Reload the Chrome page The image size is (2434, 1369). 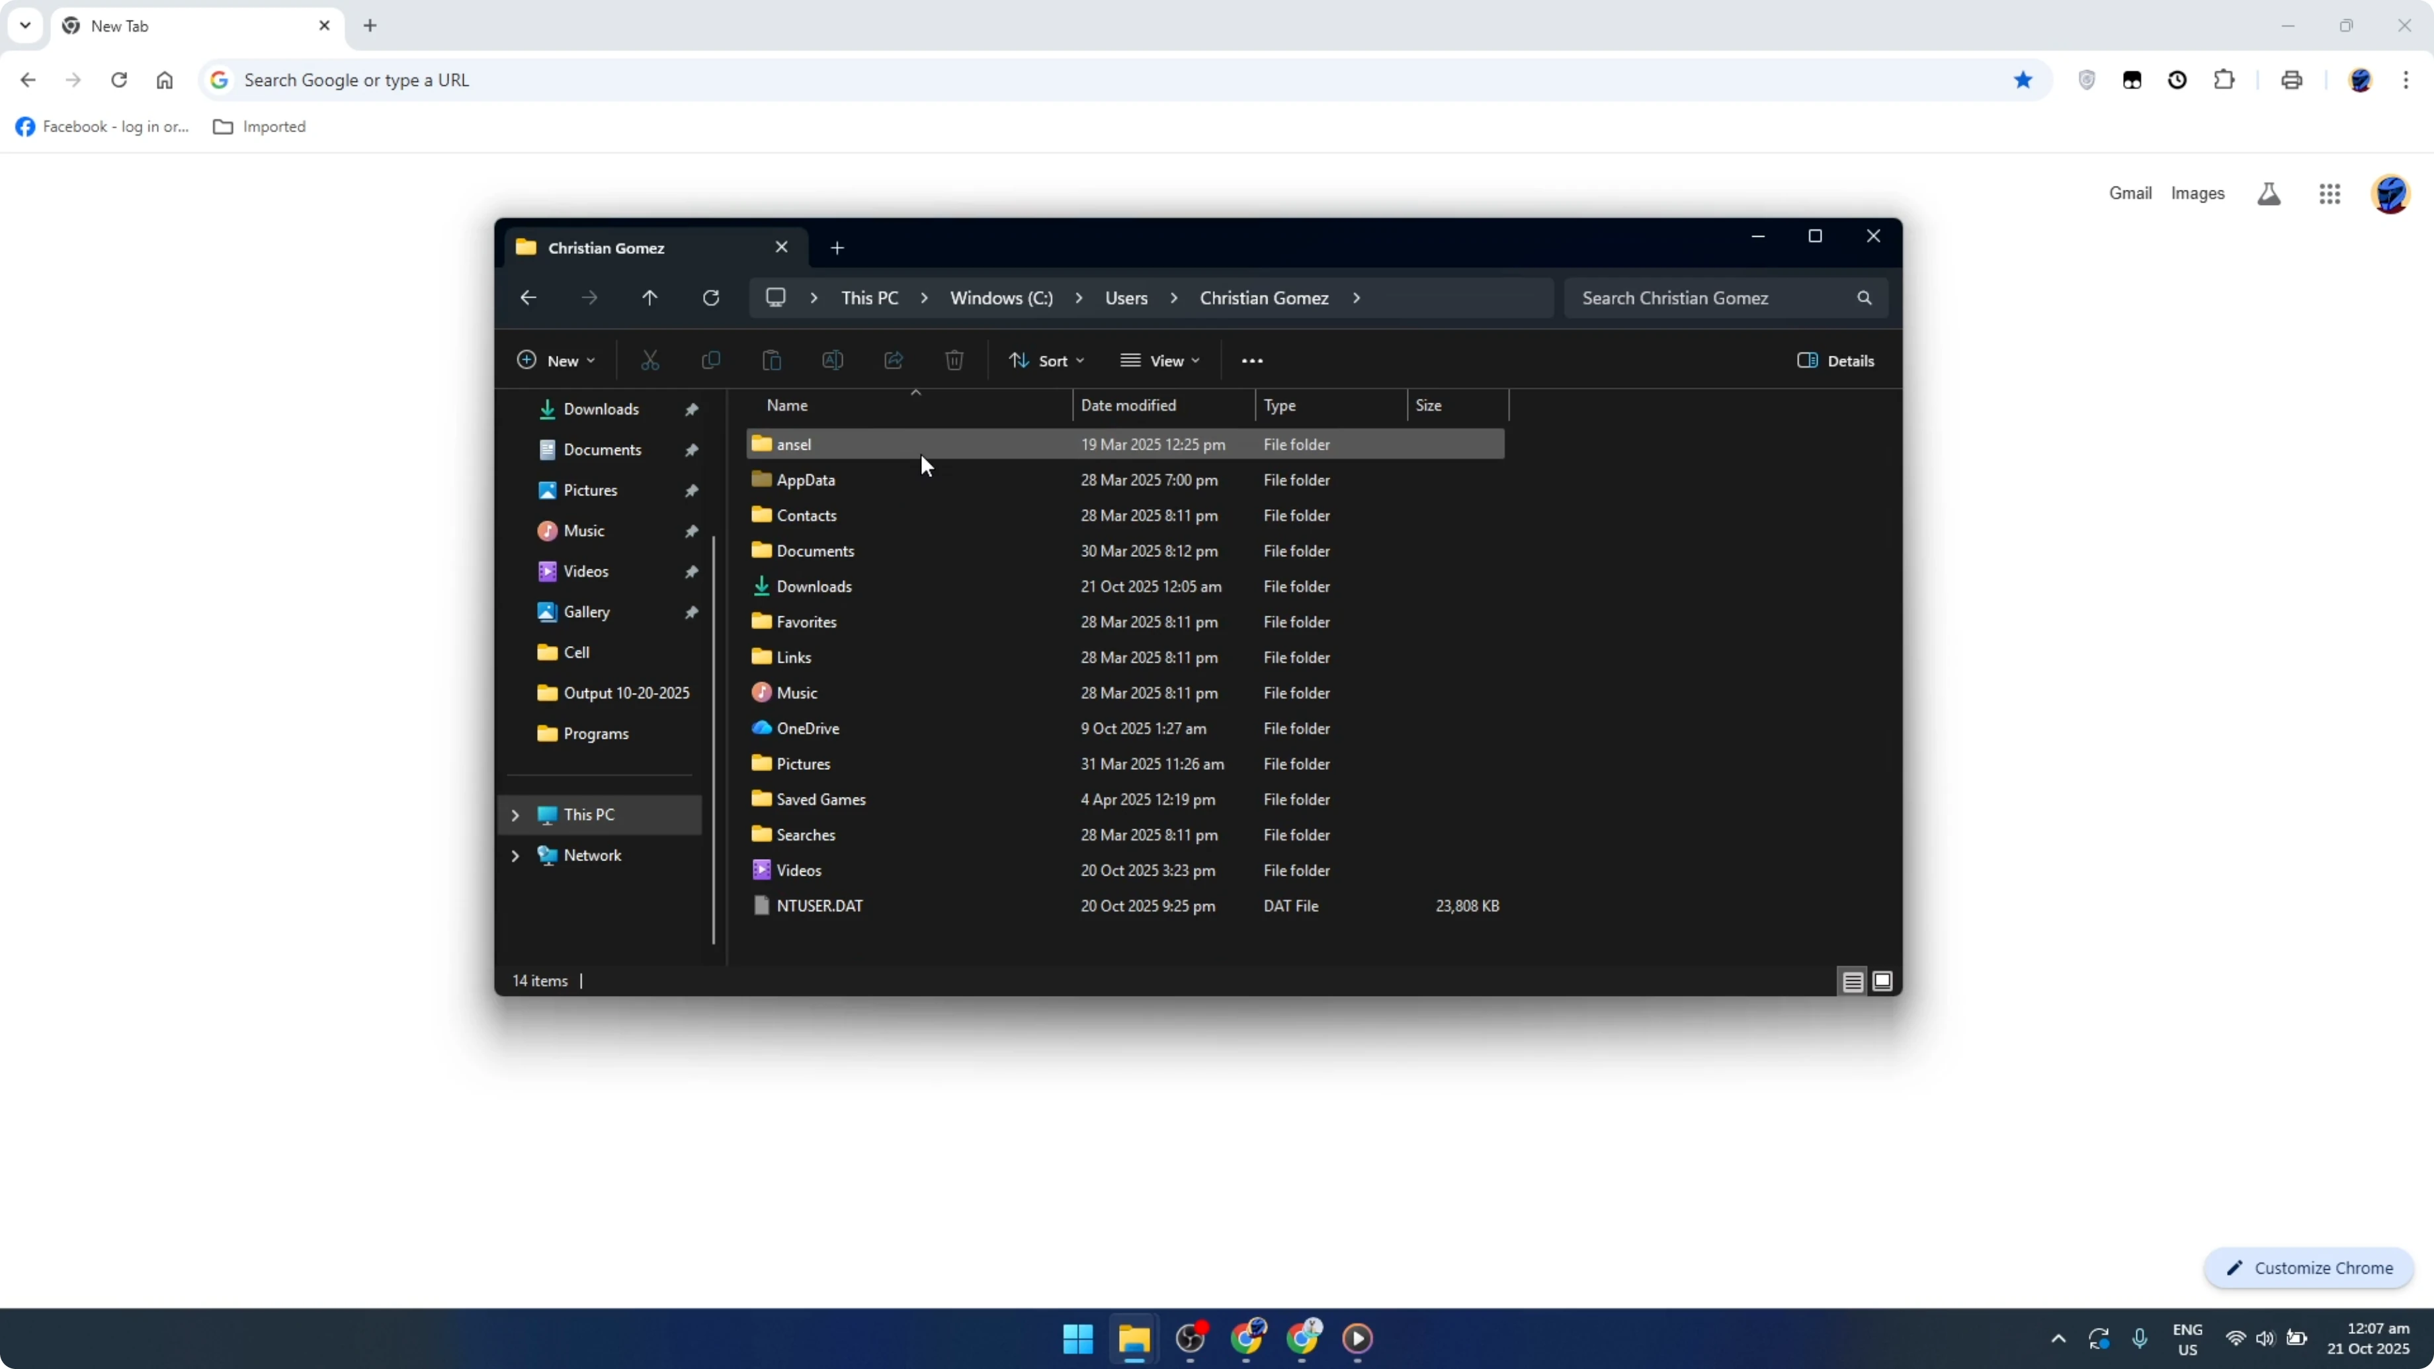click(x=119, y=80)
